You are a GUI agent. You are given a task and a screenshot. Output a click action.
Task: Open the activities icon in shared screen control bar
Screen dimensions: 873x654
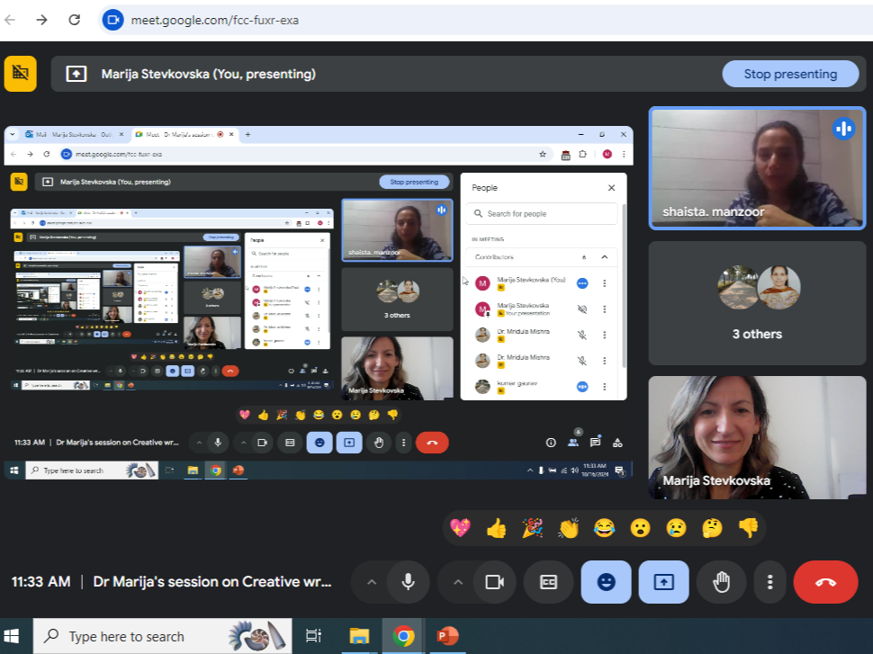point(617,443)
